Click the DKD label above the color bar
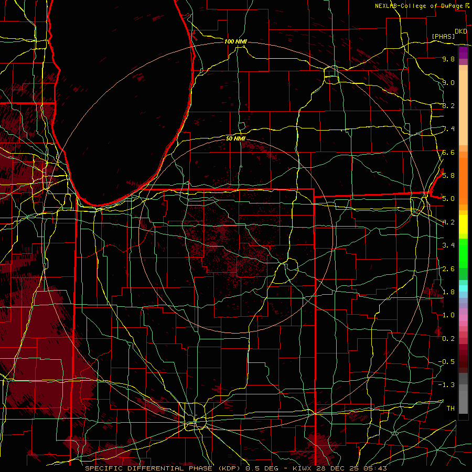 click(461, 31)
